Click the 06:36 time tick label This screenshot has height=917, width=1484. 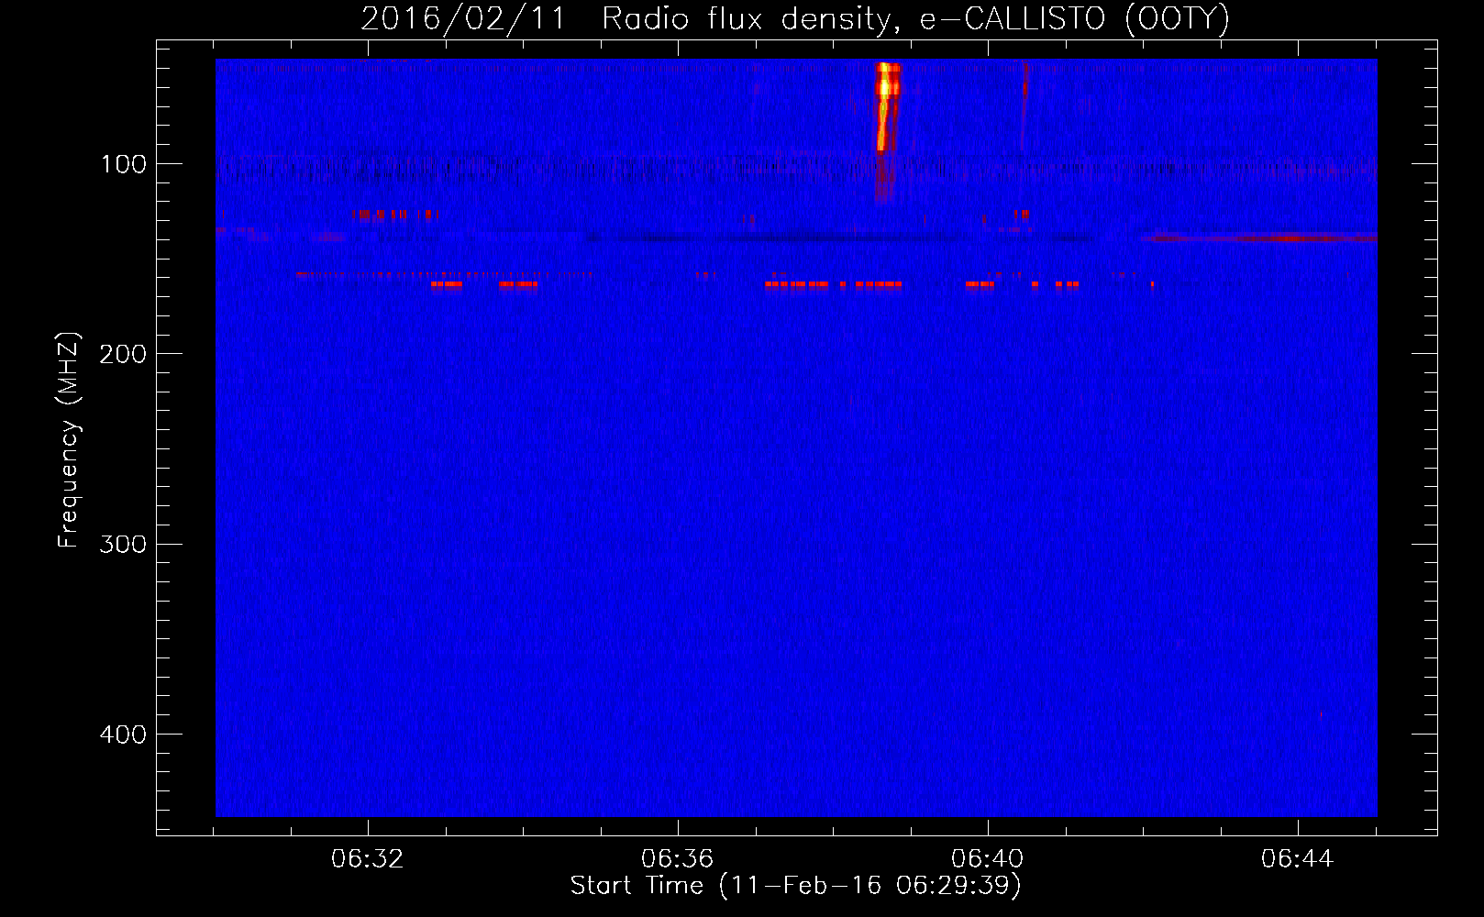(678, 859)
